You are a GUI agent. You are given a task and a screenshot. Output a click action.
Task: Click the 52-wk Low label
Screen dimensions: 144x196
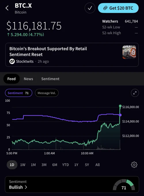pyautogui.click(x=111, y=27)
